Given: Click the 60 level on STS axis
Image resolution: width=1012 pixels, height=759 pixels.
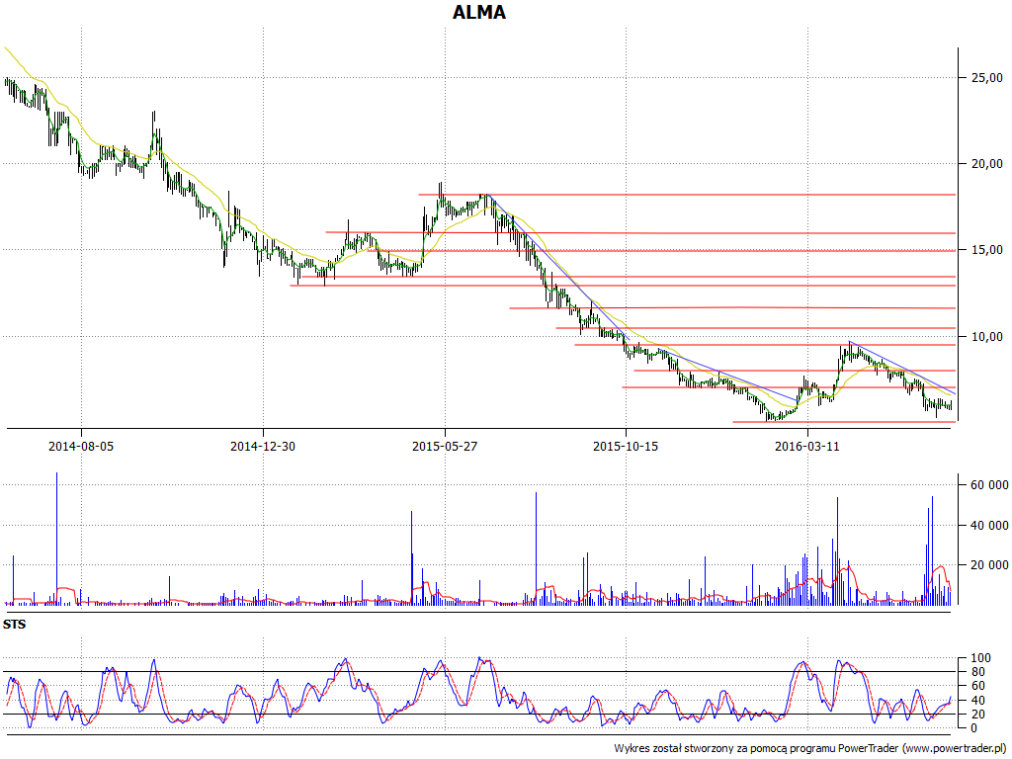Looking at the screenshot, I should [x=977, y=686].
